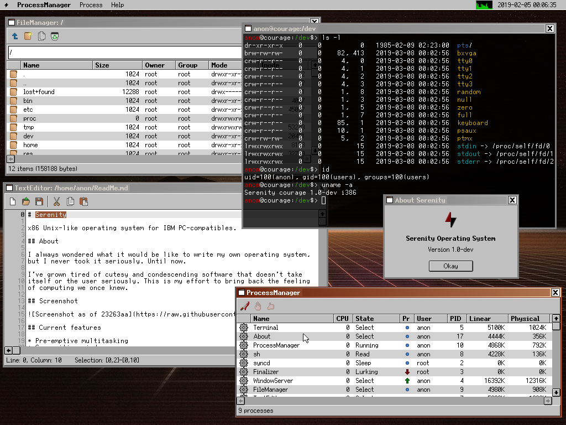Image resolution: width=566 pixels, height=425 pixels.
Task: Kill selected process with the weapon icon
Action: point(244,305)
